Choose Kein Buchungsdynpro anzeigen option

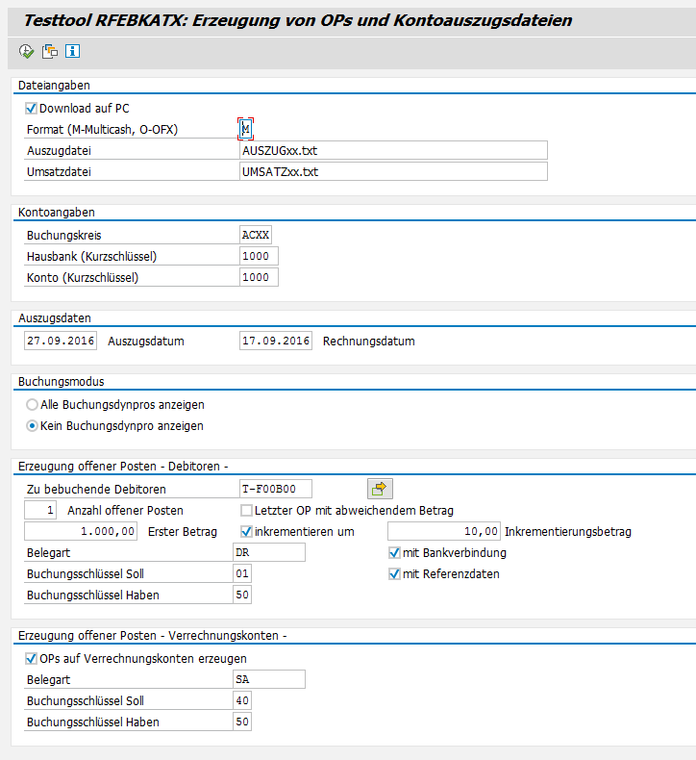[33, 426]
